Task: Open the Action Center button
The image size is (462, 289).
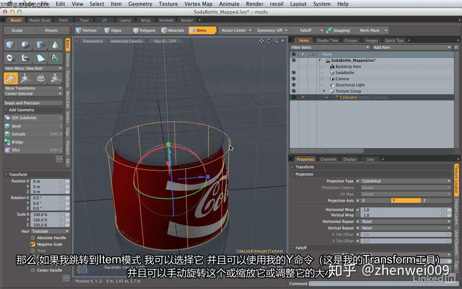Action: 236,30
